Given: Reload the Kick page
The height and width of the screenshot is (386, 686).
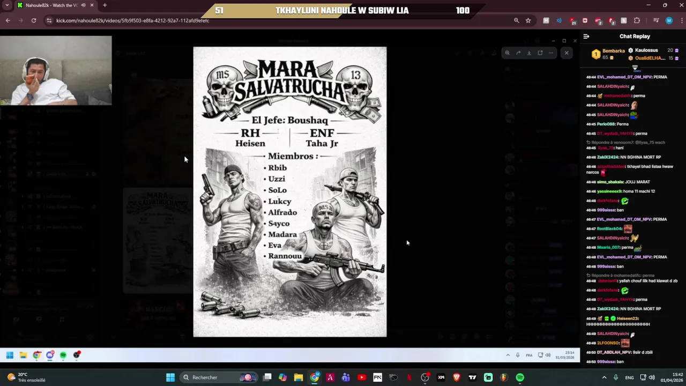Looking at the screenshot, I should click(x=34, y=20).
